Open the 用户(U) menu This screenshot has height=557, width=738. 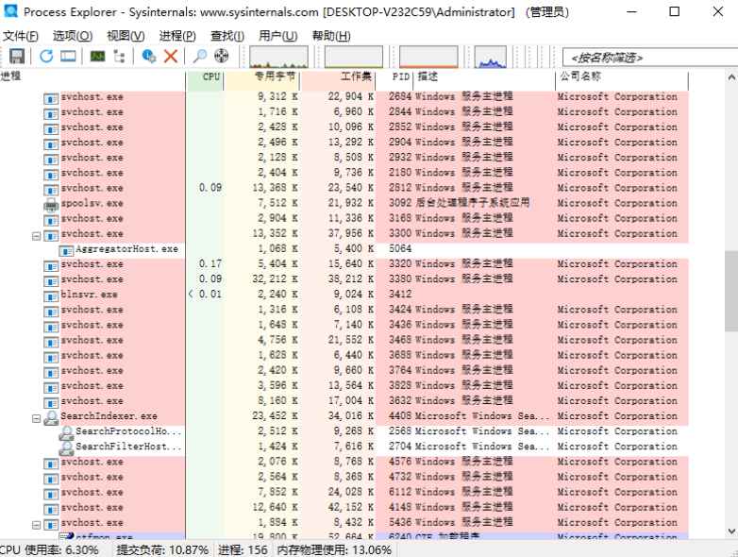(278, 36)
